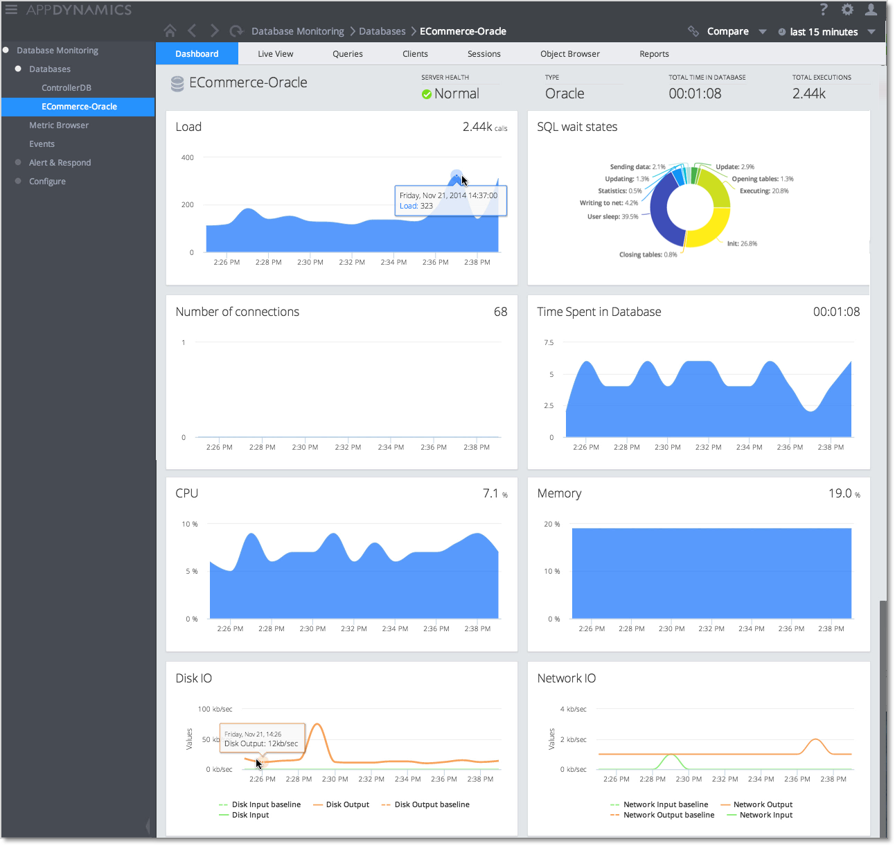Click the clock icon beside last 15 minutes
The image size is (895, 846).
pos(782,32)
